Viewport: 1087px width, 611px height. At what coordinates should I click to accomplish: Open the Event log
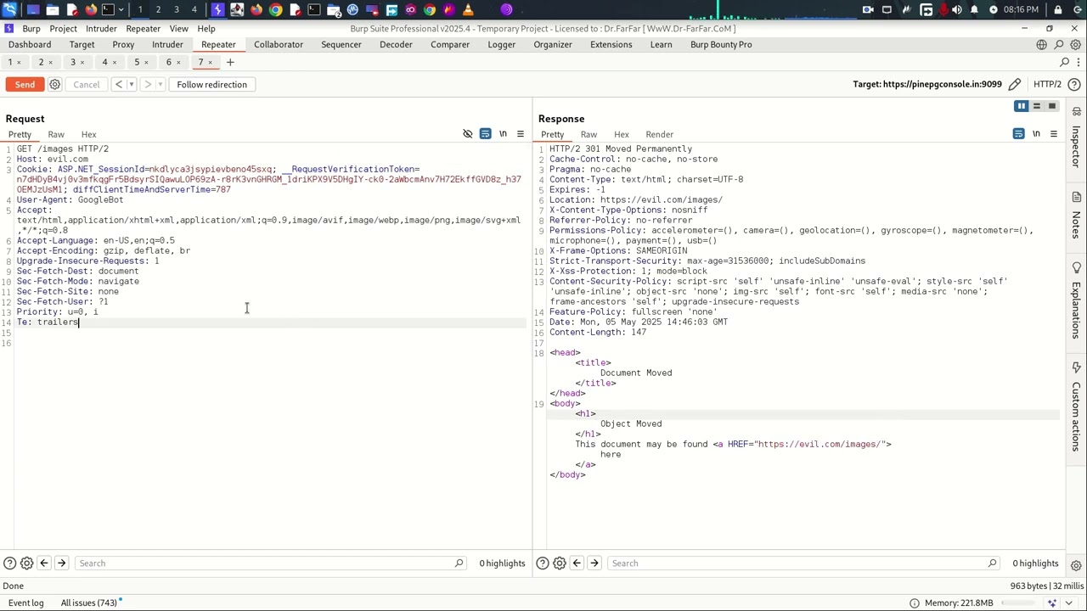point(25,603)
